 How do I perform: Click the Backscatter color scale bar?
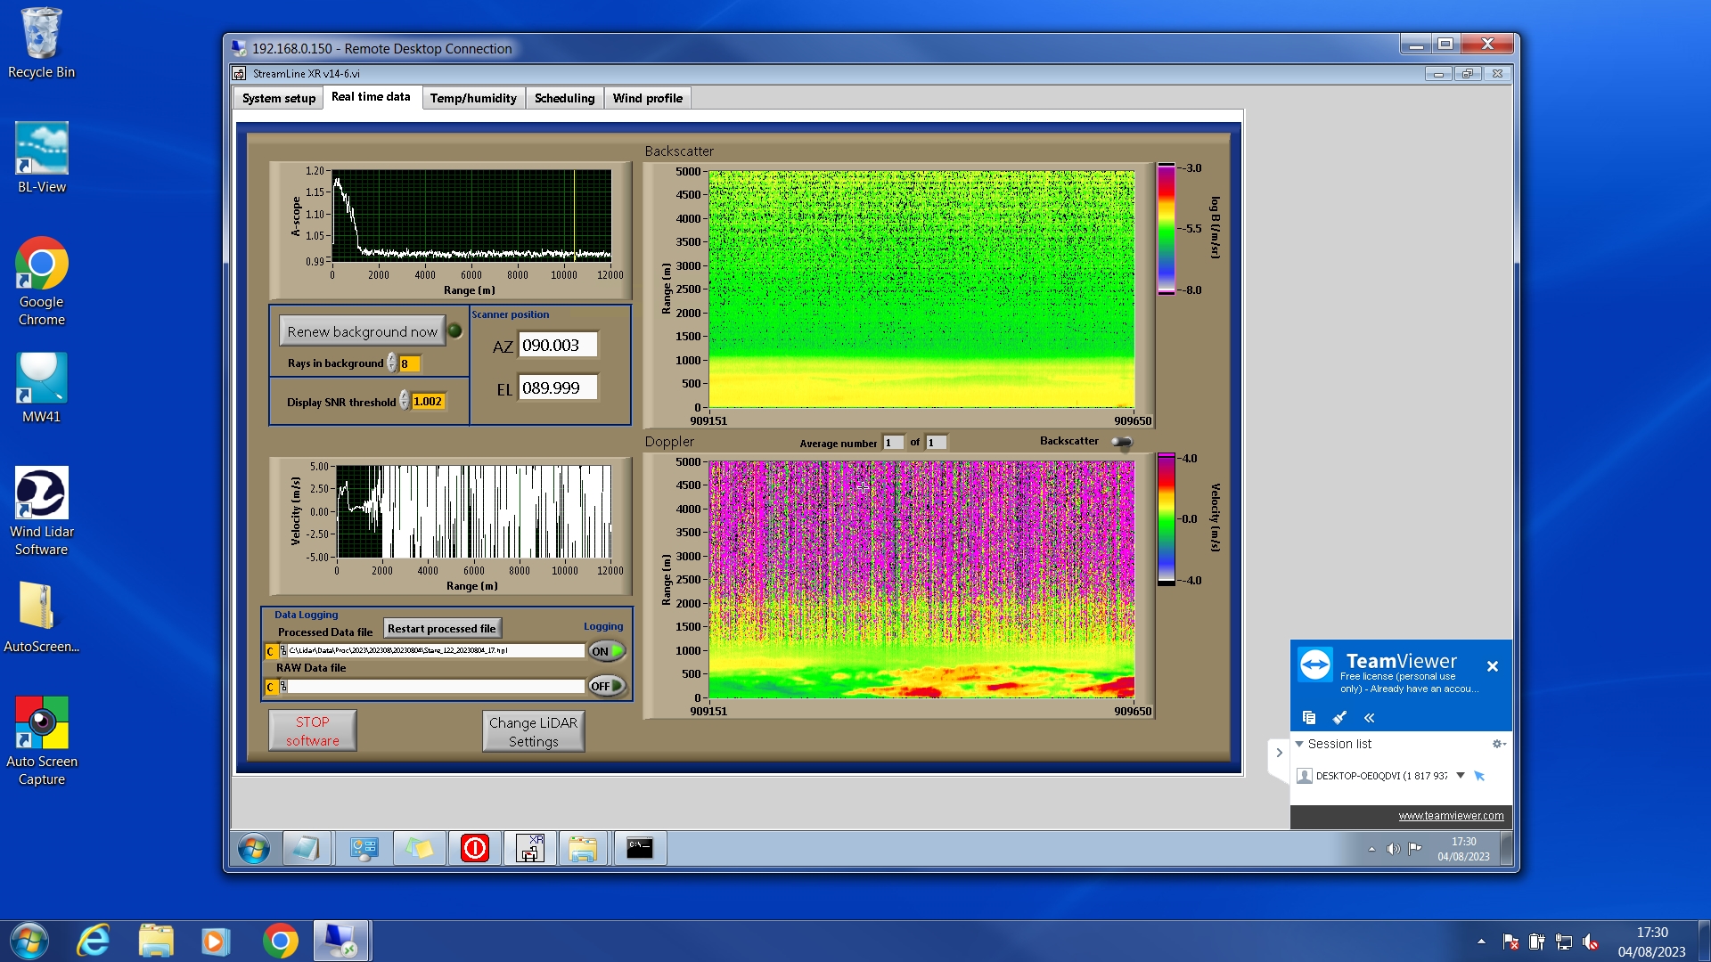[x=1166, y=229]
